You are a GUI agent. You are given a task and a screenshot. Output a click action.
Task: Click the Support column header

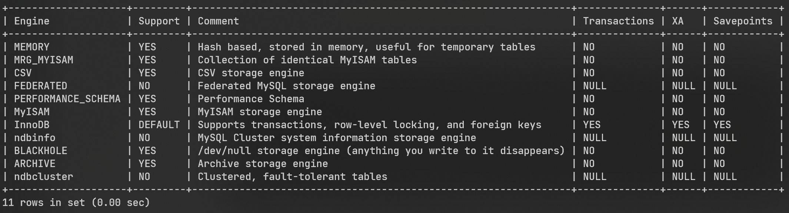[x=159, y=21]
